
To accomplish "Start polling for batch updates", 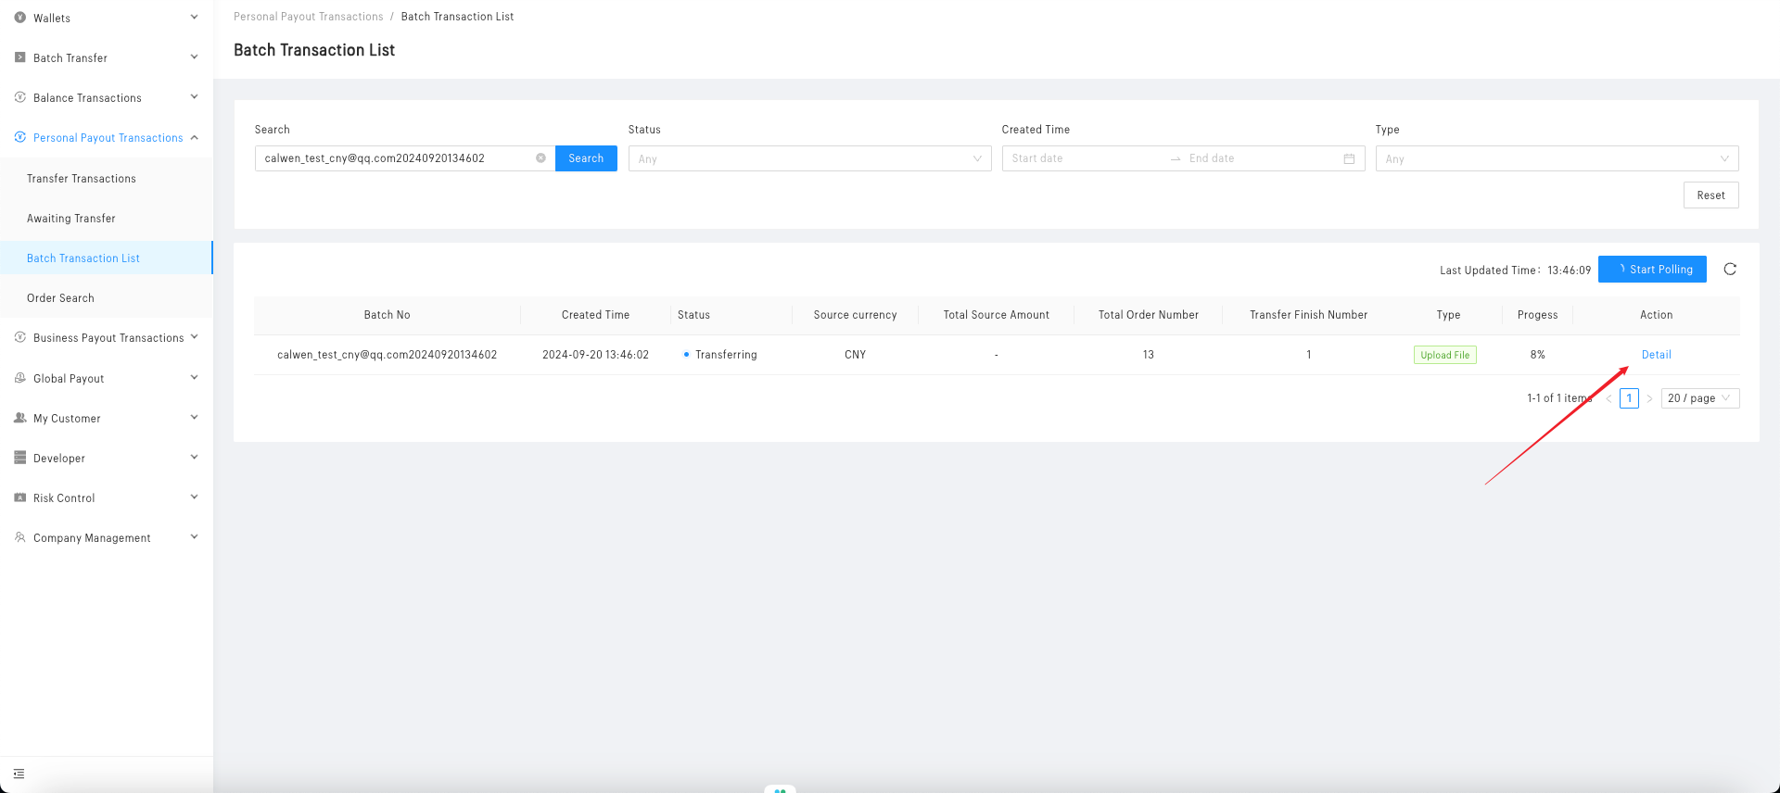I will coord(1652,270).
